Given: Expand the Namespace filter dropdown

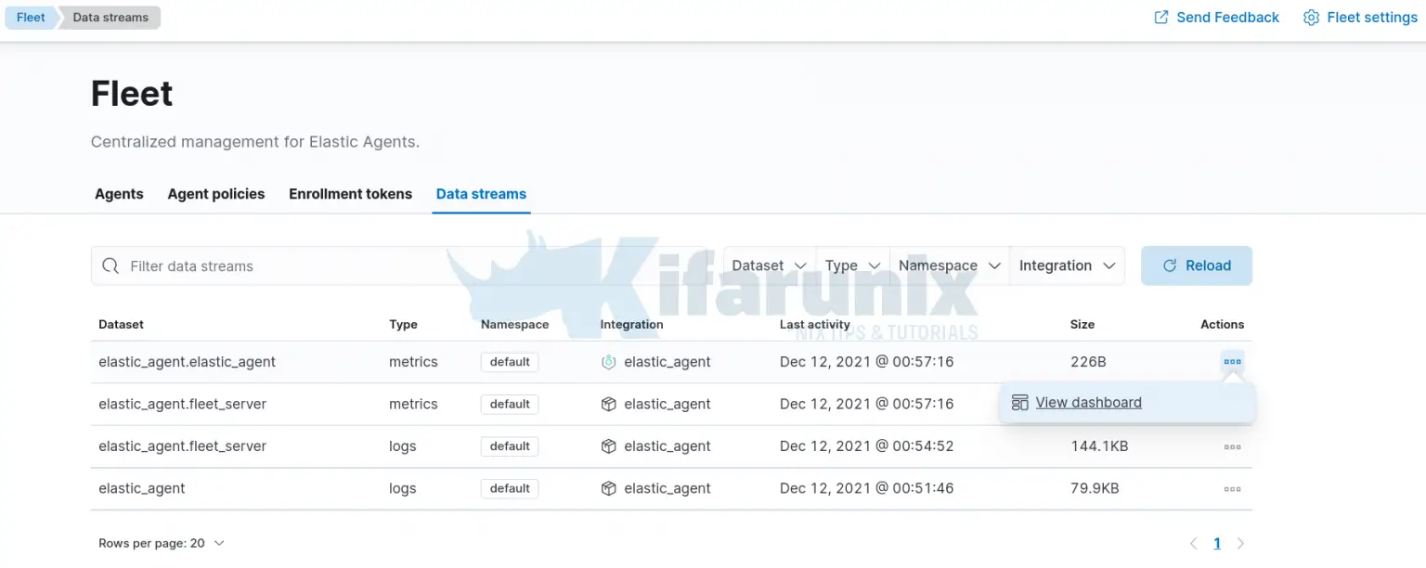Looking at the screenshot, I should point(948,265).
